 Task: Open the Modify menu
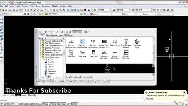[55, 6]
